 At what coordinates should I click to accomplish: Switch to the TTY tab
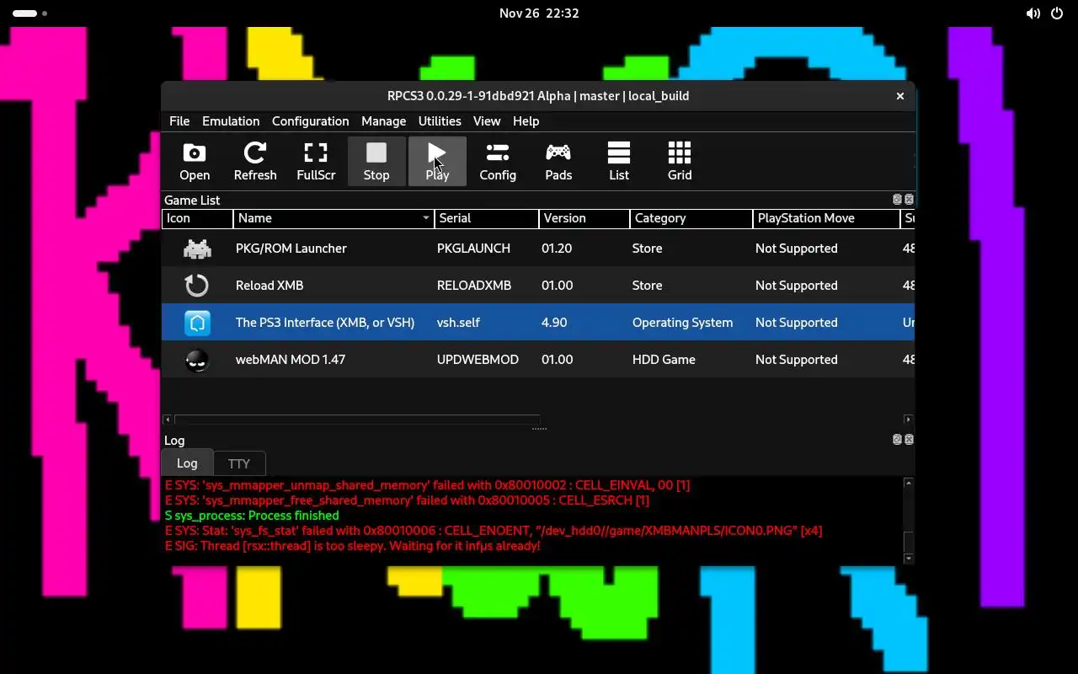coord(239,463)
